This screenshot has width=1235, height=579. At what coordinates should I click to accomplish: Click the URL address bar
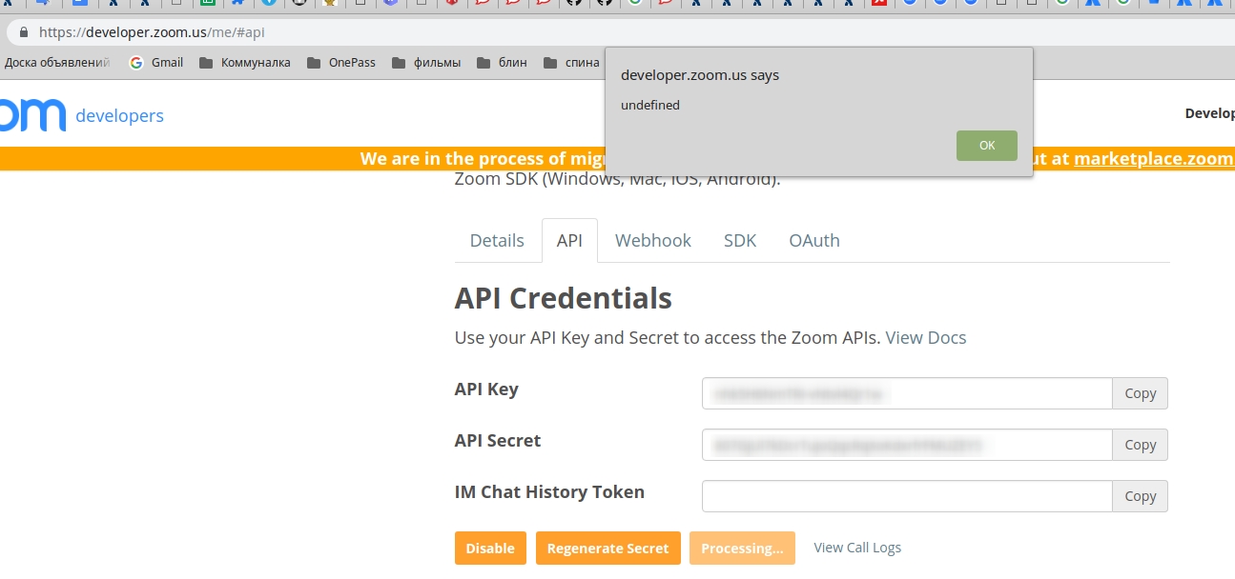point(620,31)
